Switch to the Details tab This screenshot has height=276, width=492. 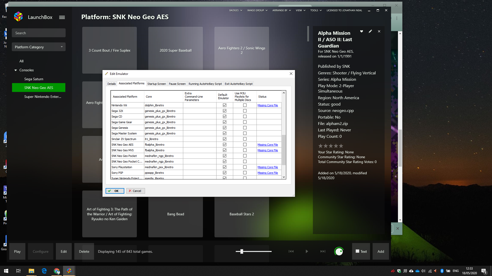coord(111,84)
